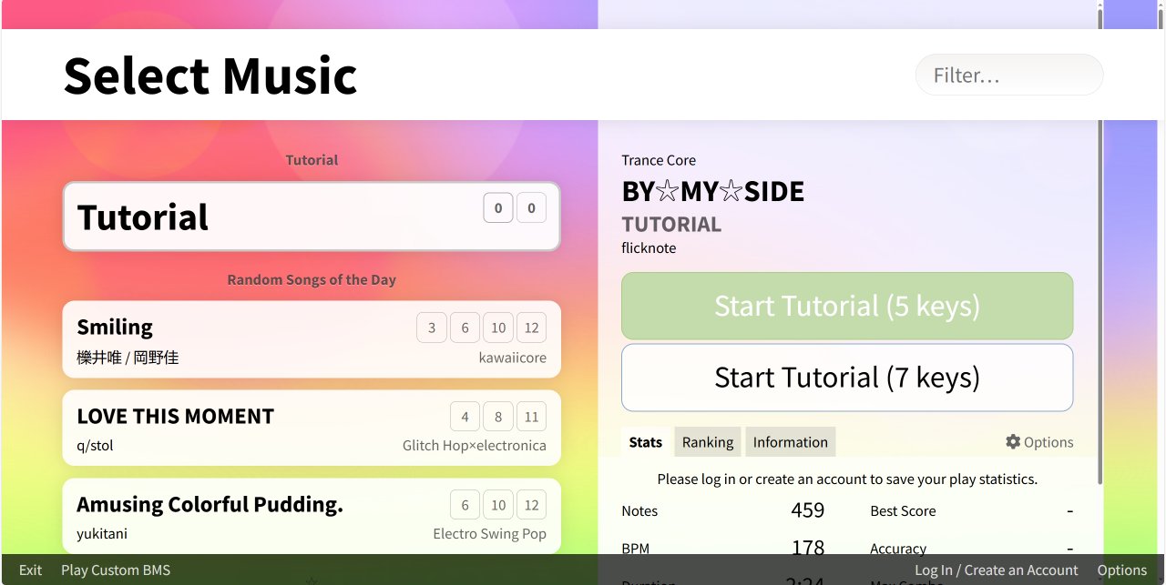The width and height of the screenshot is (1166, 585).
Task: Select level 12 chart of Smiling
Action: (532, 328)
